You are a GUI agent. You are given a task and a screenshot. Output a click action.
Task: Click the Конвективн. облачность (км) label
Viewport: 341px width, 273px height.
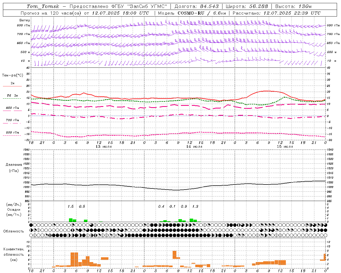coord(14,254)
